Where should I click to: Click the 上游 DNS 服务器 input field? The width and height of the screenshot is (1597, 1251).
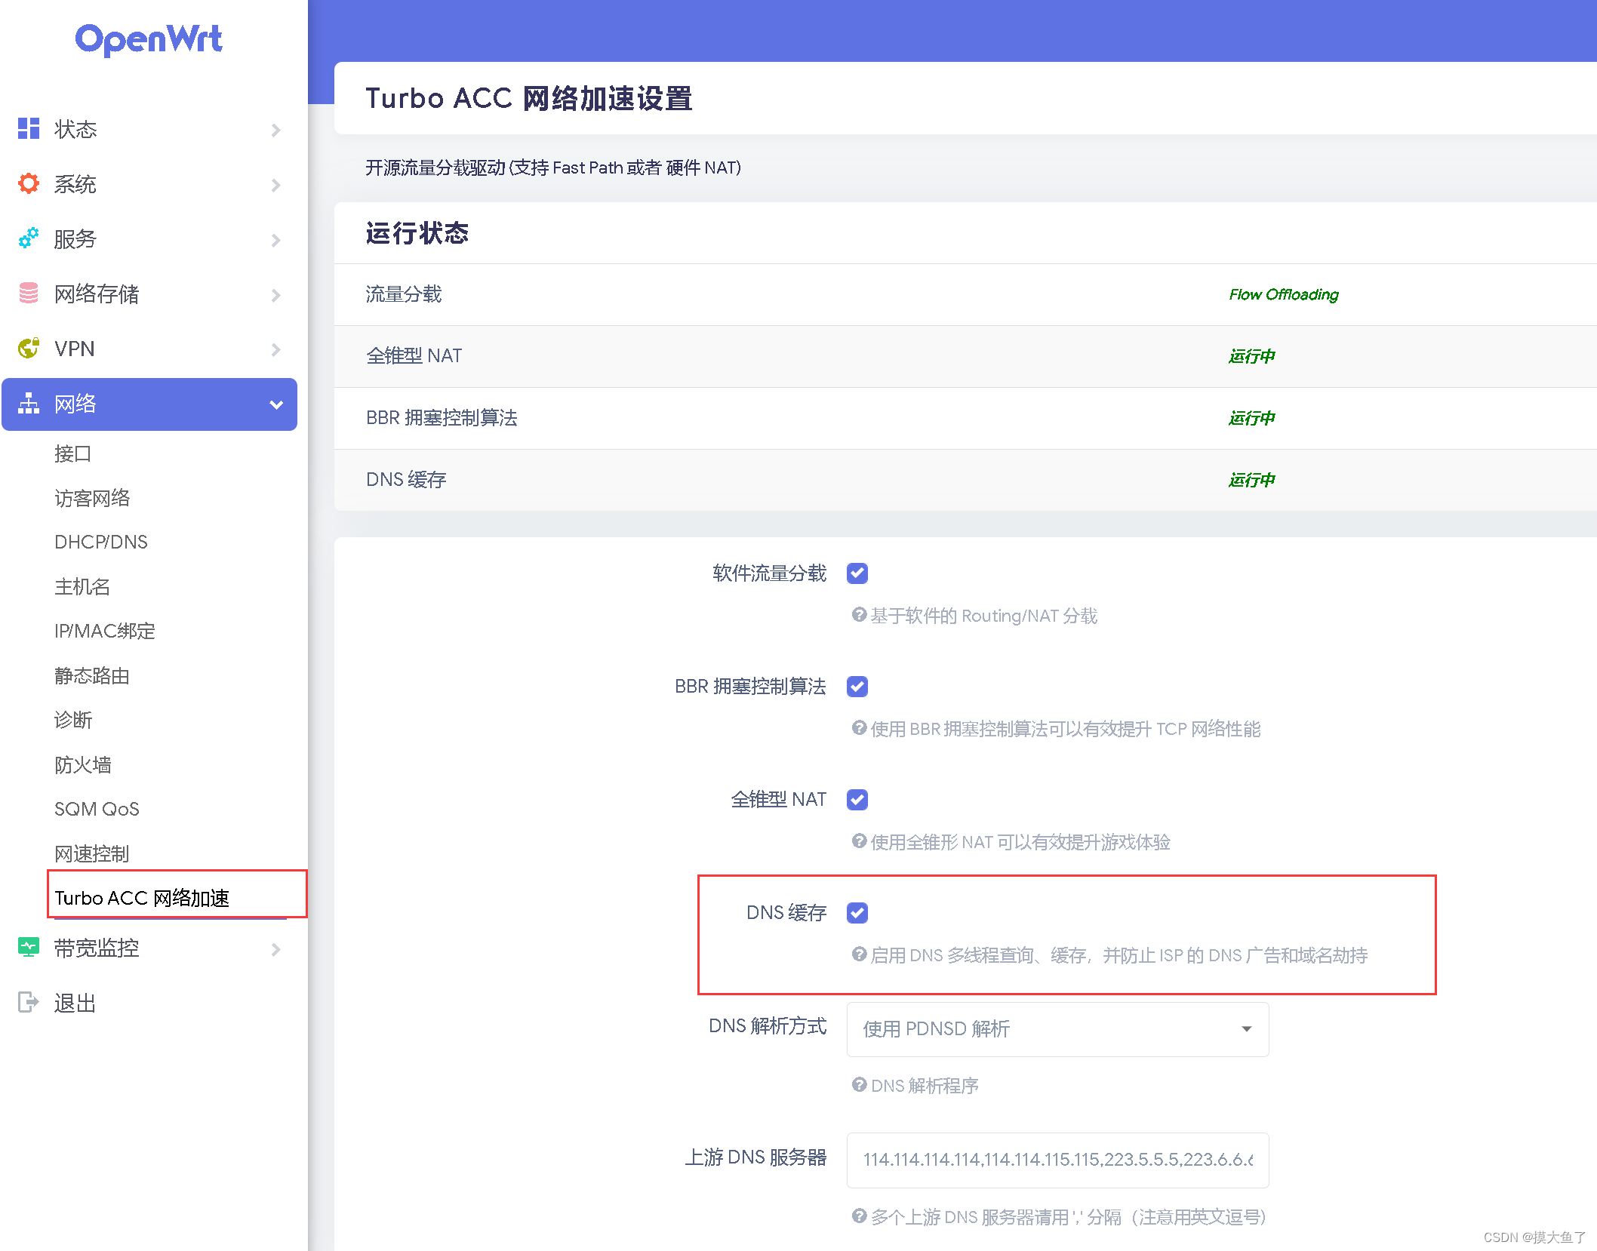[x=1057, y=1160]
